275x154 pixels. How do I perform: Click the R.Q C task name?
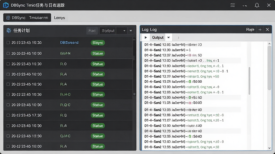point(65,105)
